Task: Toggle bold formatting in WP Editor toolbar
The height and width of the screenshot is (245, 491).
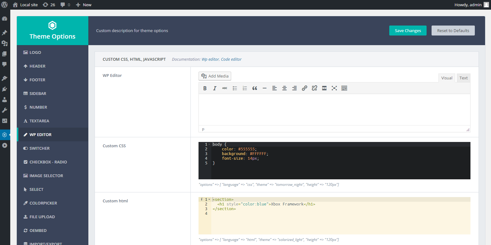Action: pos(205,88)
